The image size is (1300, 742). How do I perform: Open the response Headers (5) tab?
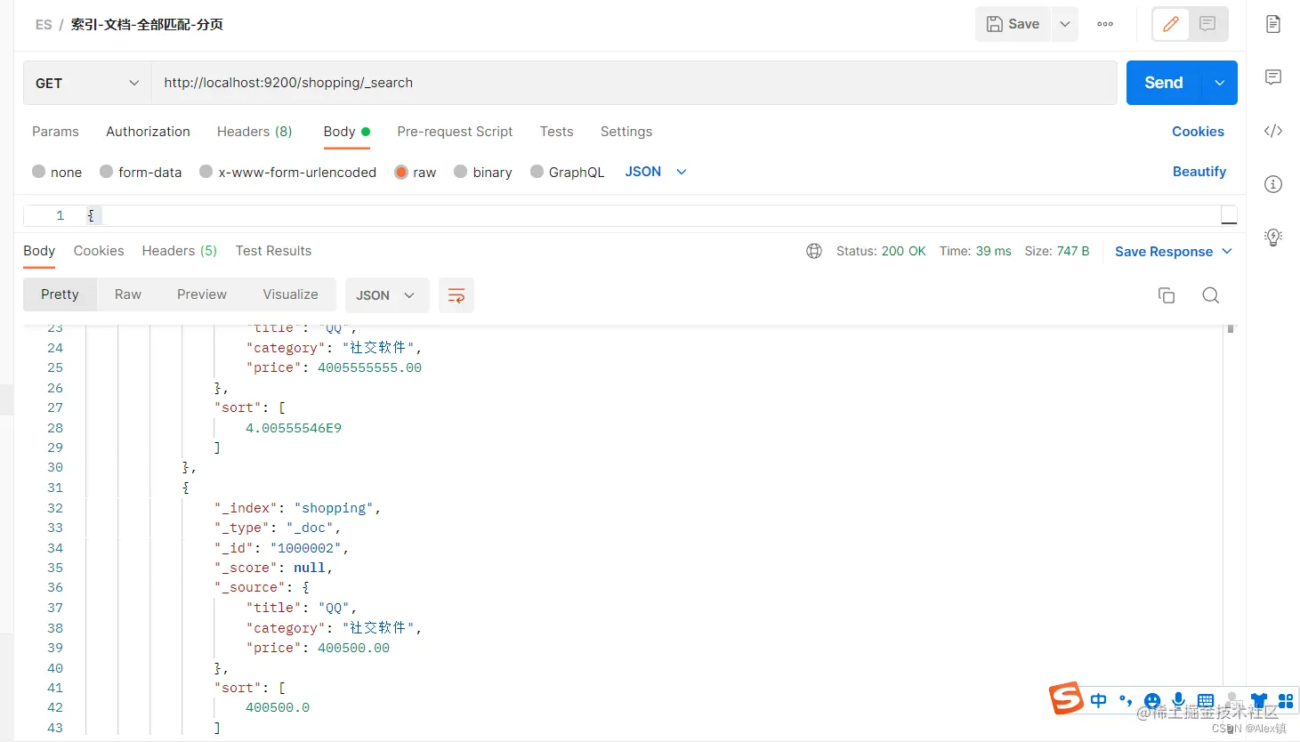(x=180, y=251)
